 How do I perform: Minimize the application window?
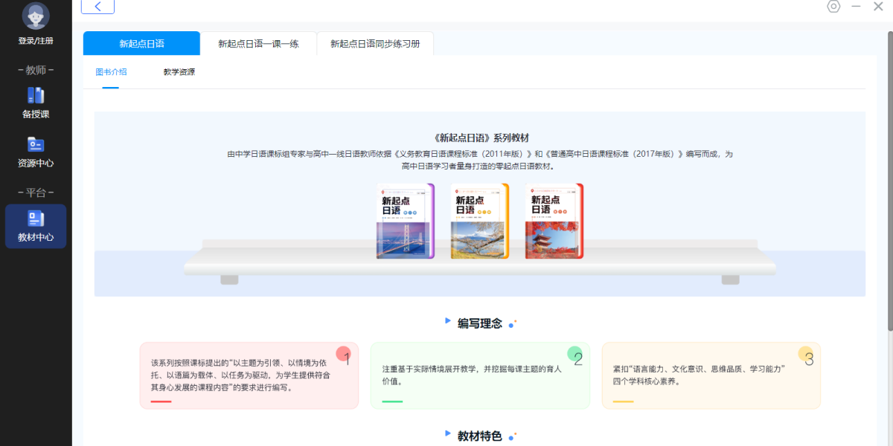856,7
